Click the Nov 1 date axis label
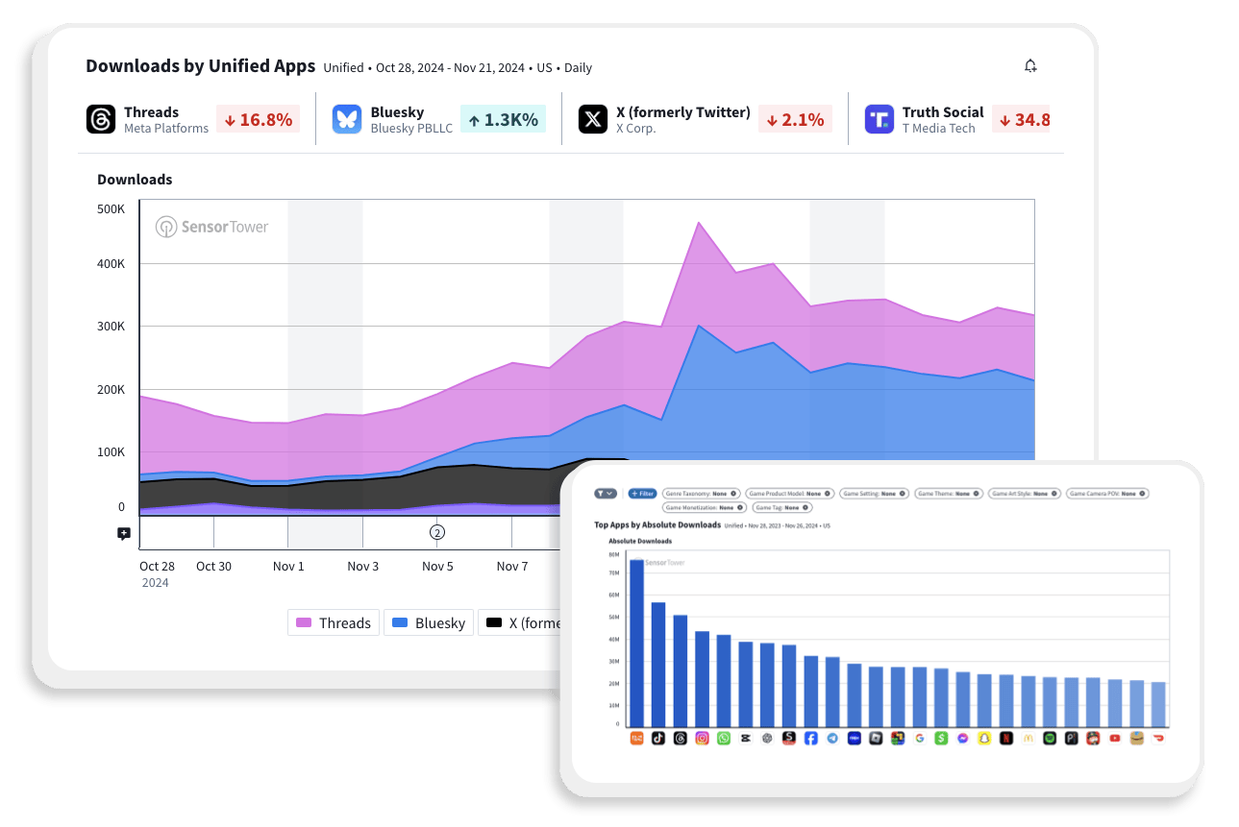 [288, 566]
